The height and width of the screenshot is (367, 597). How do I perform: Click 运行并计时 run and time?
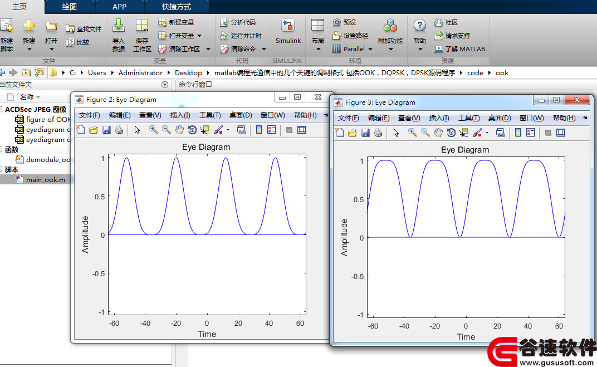click(x=241, y=36)
